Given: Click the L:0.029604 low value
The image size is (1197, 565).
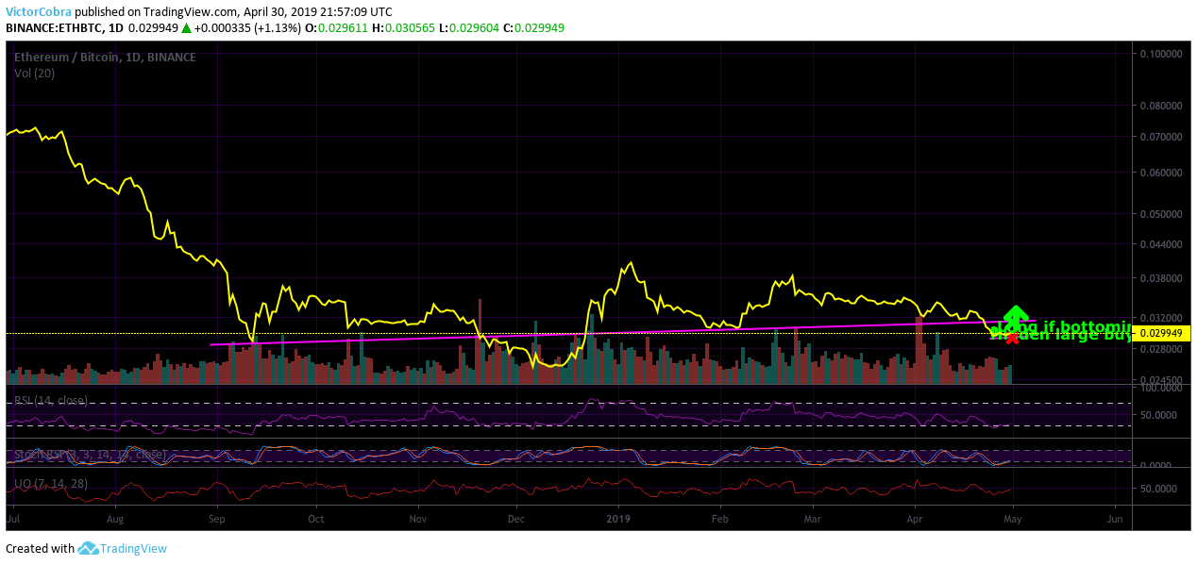Looking at the screenshot, I should (x=469, y=28).
